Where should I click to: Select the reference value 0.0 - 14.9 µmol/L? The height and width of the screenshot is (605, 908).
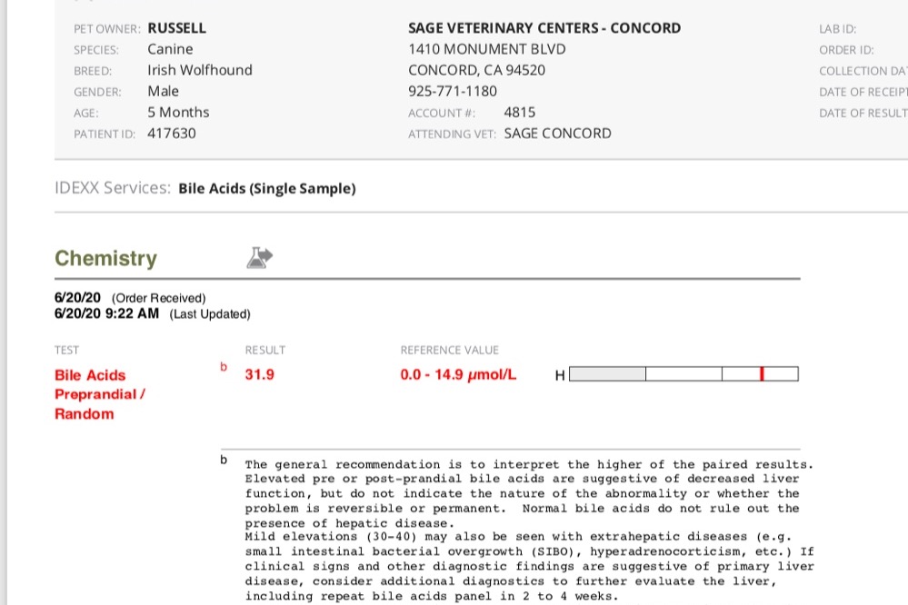458,374
